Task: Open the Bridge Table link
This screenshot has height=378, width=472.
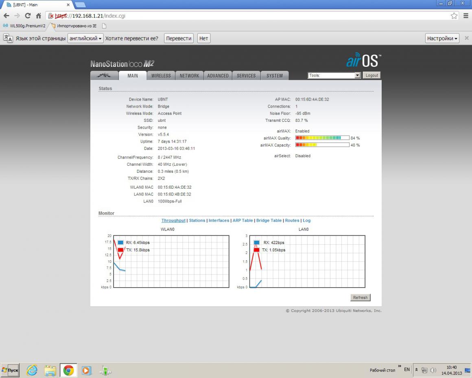Action: click(x=269, y=220)
